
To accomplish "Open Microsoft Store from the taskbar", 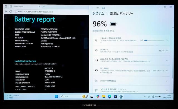I will [x=115, y=97].
